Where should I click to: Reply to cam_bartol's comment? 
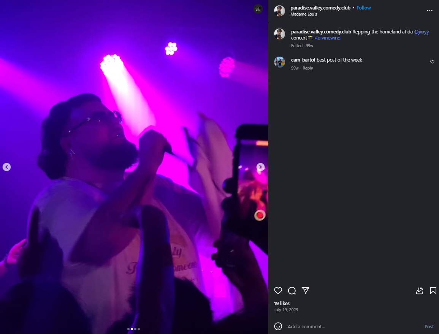[x=308, y=68]
